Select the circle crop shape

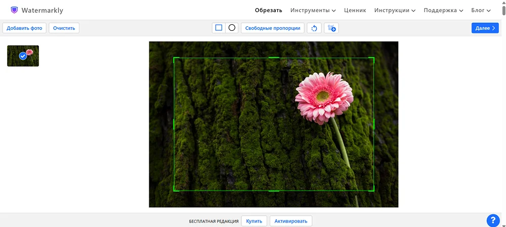click(x=232, y=28)
